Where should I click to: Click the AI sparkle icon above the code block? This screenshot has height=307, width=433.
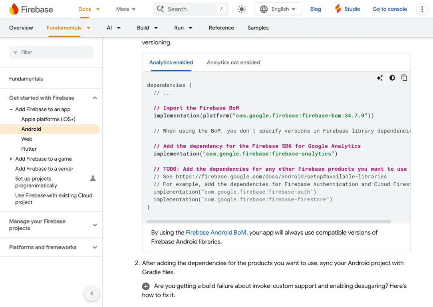pyautogui.click(x=380, y=78)
